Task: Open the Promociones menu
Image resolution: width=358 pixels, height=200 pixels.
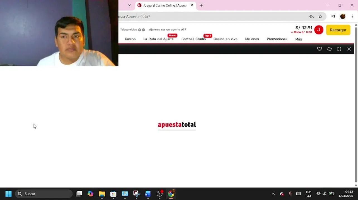Action: pyautogui.click(x=277, y=39)
